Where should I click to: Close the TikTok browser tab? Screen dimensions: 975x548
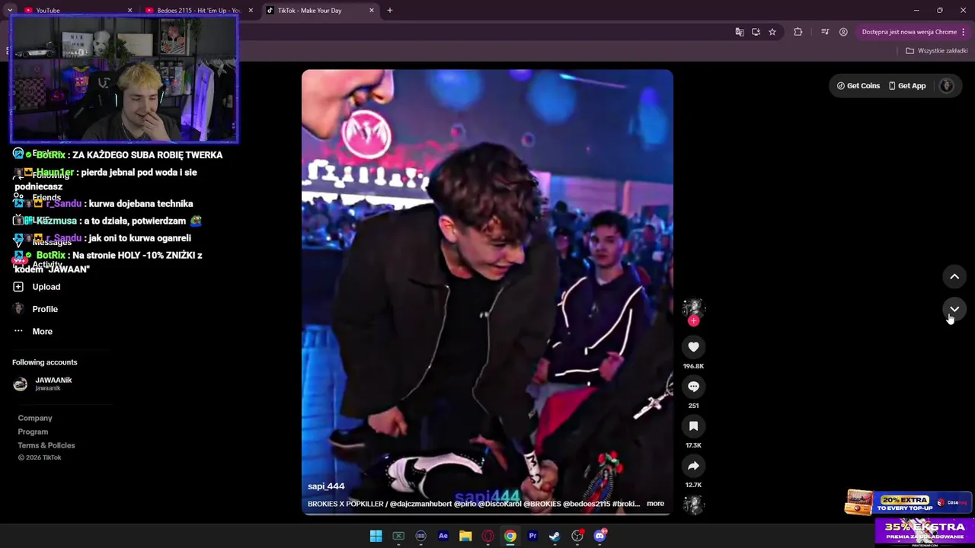372,11
